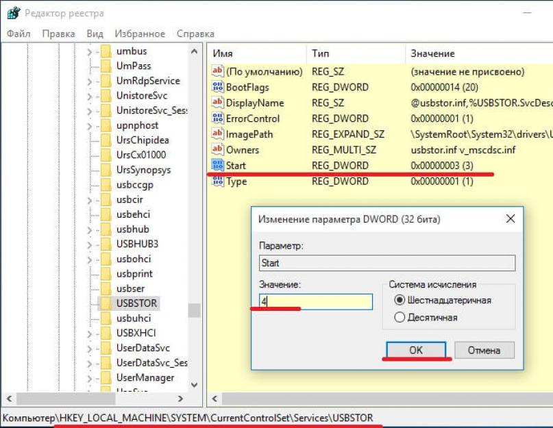The image size is (553, 428).
Task: Cancel the dialog with Отмена
Action: click(484, 350)
